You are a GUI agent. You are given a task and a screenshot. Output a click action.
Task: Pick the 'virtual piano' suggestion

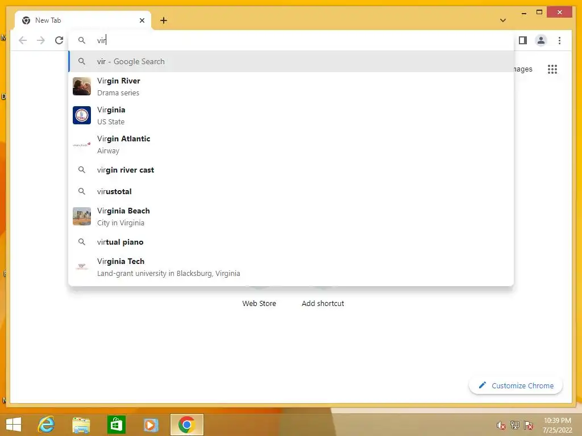291,242
